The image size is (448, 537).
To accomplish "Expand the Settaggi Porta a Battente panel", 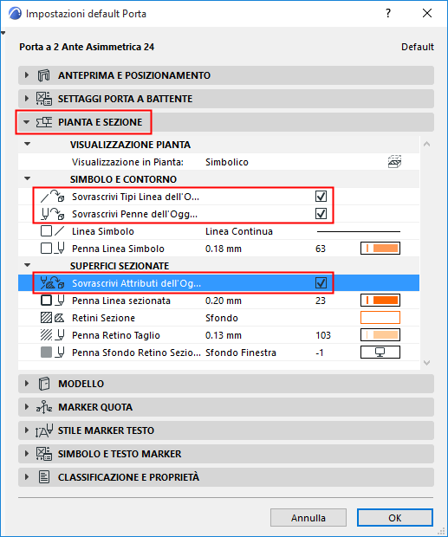I will point(27,99).
